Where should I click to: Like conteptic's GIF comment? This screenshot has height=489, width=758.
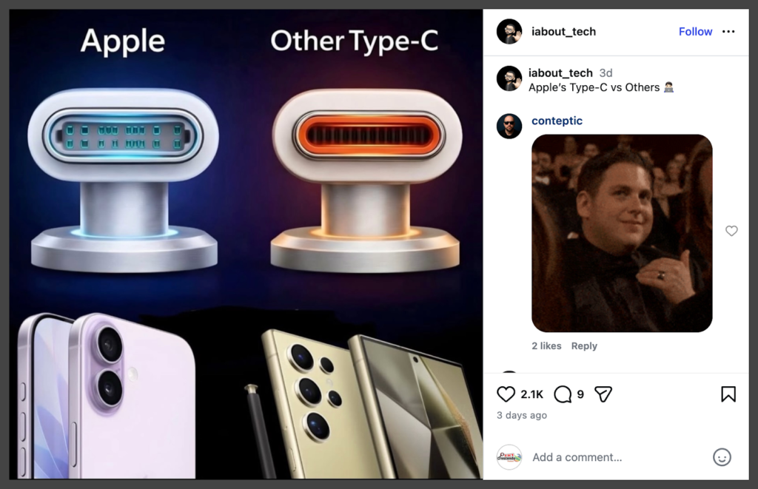coord(731,231)
